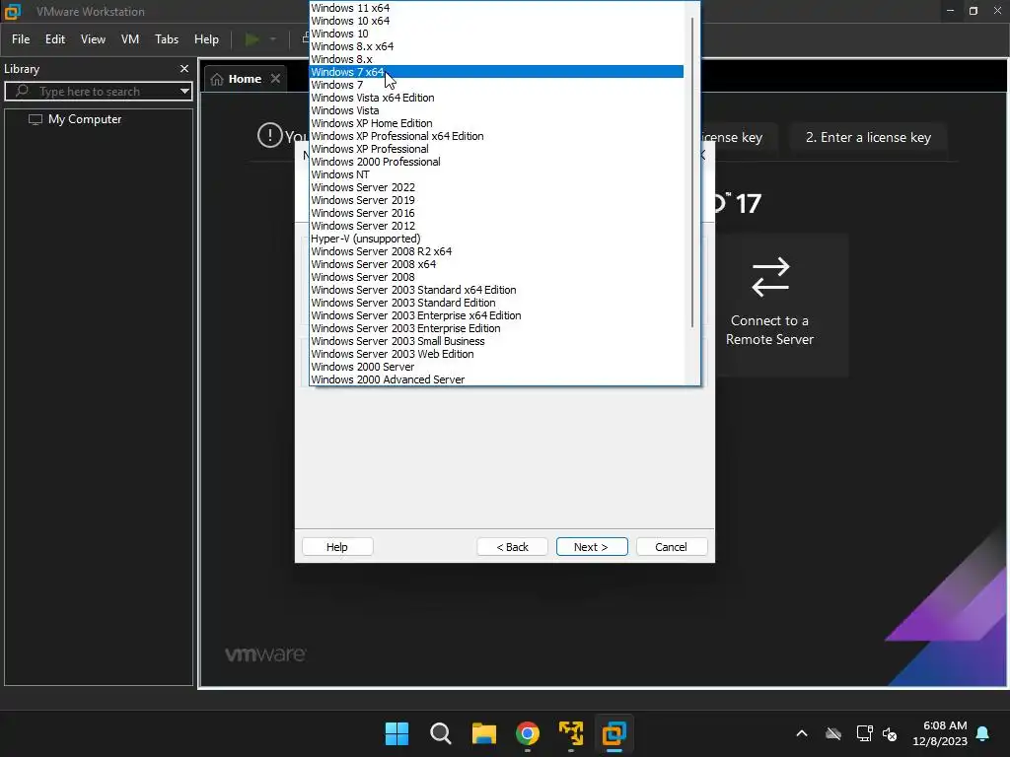Select Windows Server 2008 R2 x64

coord(496,251)
